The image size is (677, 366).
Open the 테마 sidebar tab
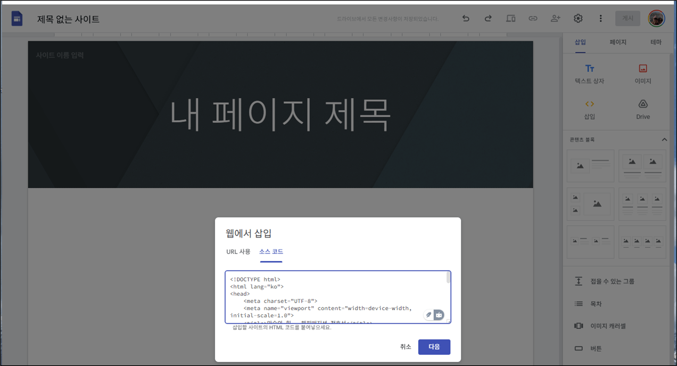tap(656, 42)
